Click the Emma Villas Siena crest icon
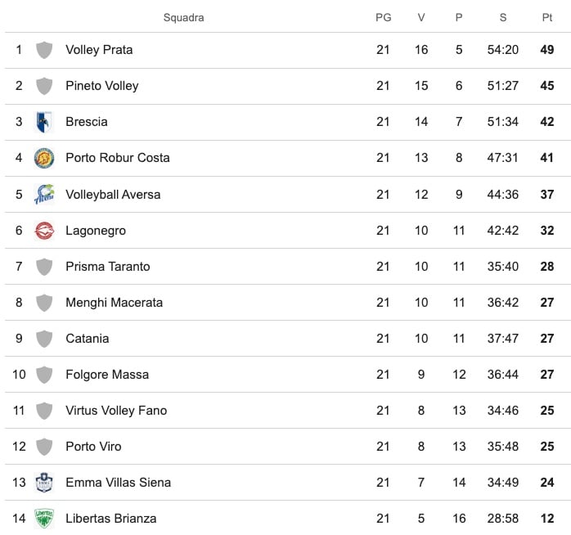 pos(44,483)
